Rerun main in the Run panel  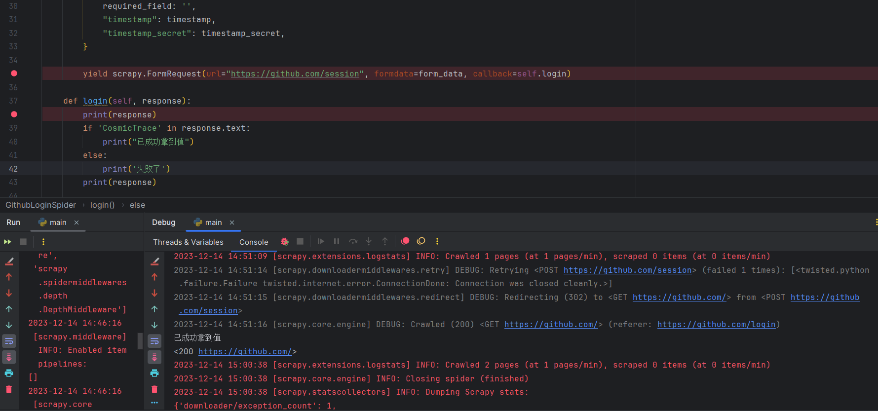7,242
